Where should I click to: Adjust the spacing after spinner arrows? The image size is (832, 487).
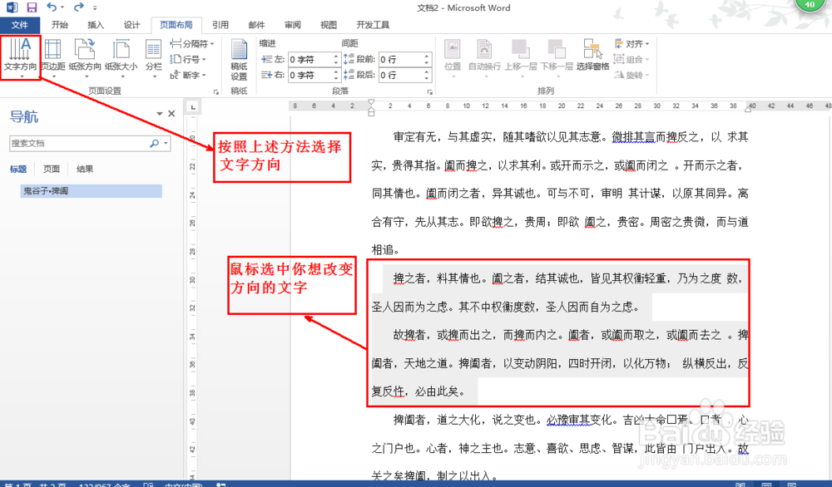427,76
